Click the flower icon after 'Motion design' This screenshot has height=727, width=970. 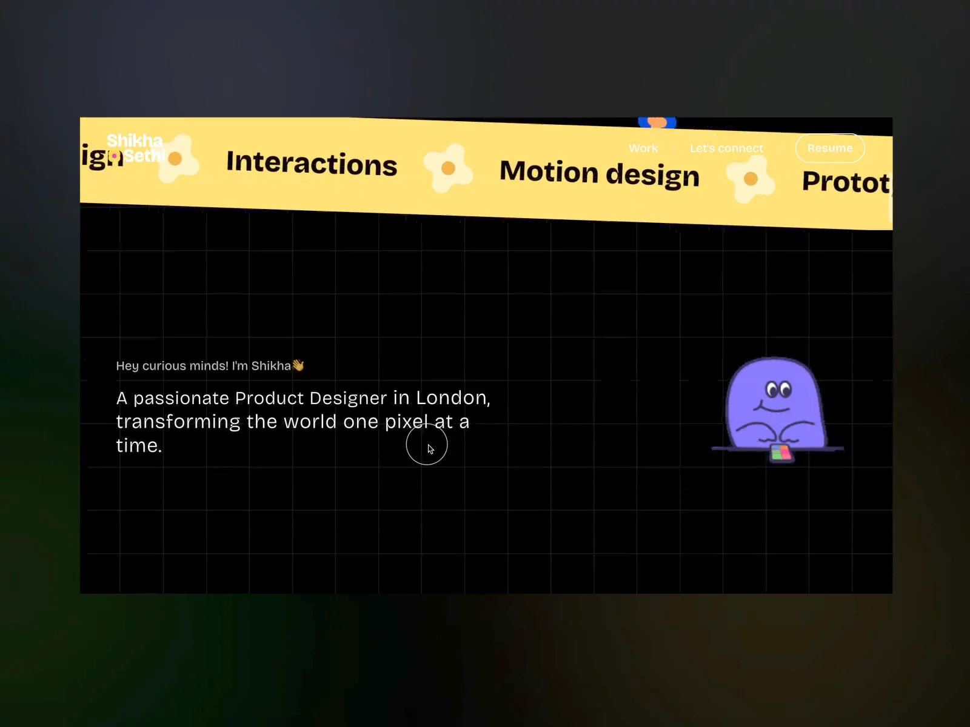tap(751, 179)
